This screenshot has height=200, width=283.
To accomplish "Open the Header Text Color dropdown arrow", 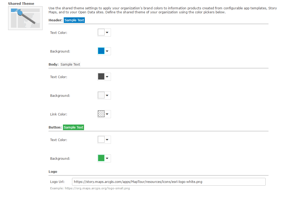I will tap(107, 33).
